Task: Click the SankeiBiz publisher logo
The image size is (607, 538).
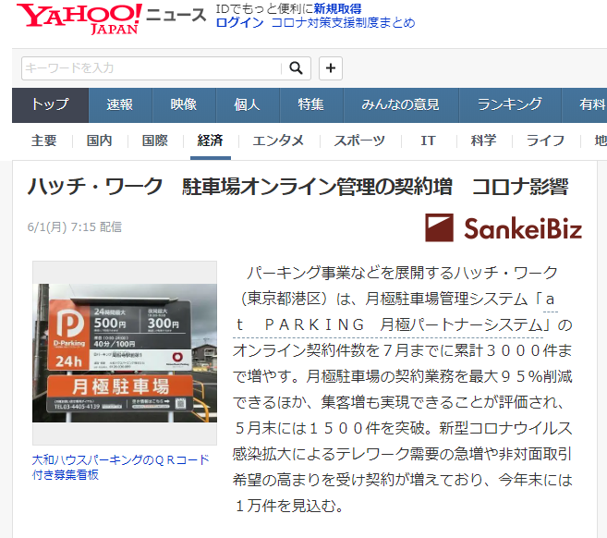Action: point(504,227)
